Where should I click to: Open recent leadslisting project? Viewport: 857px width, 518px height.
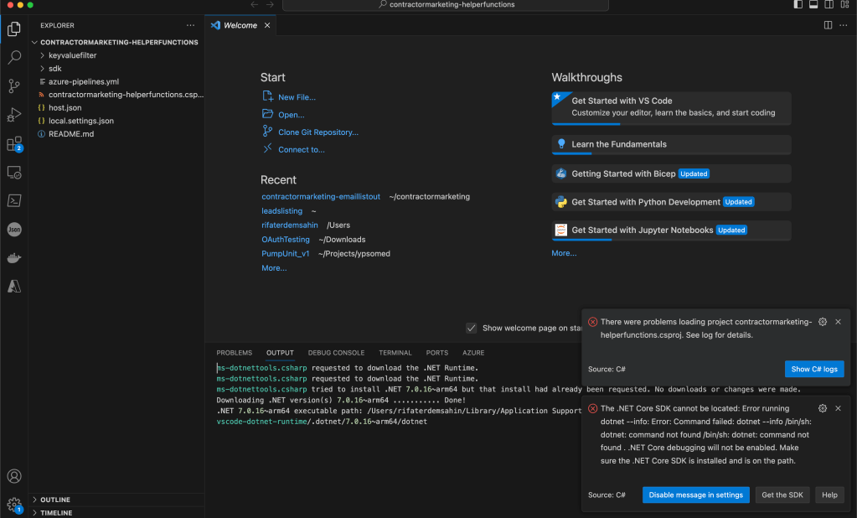coord(281,210)
